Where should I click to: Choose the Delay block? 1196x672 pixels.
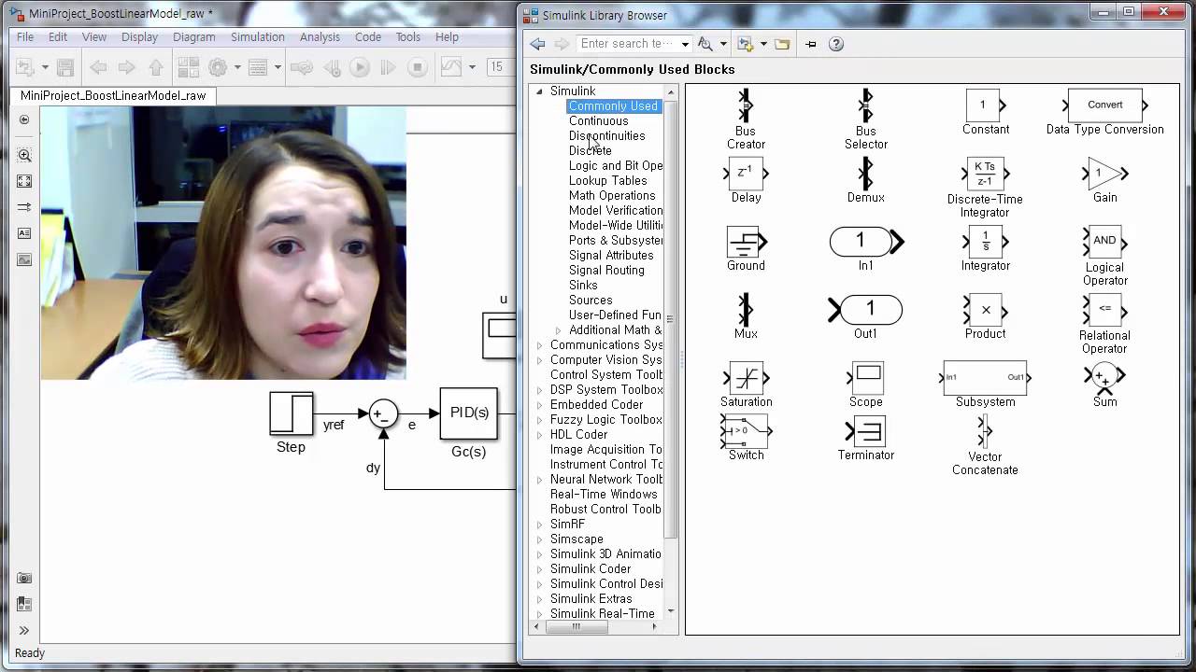(x=746, y=173)
